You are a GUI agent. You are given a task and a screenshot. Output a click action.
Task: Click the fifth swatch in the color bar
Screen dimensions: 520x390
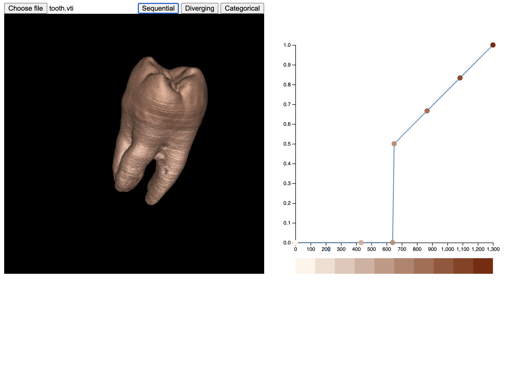click(384, 266)
